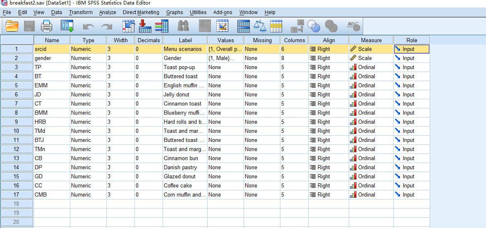Open Select Cases toolbar icon
486x228 pixels.
(276, 26)
